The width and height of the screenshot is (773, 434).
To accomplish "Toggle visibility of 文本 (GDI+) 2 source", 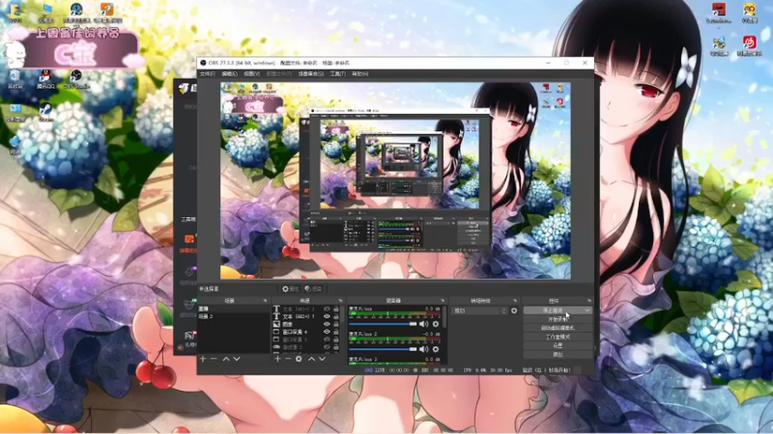I will [x=327, y=309].
